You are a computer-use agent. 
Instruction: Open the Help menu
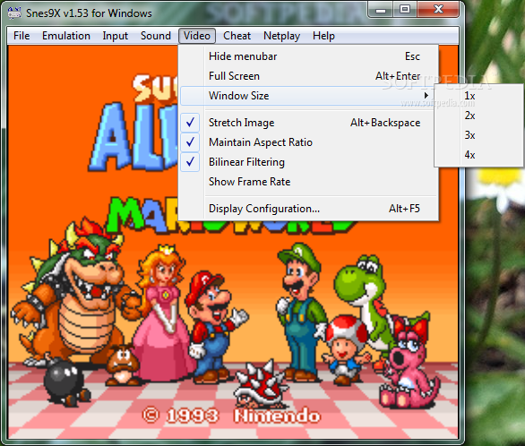pyautogui.click(x=323, y=36)
